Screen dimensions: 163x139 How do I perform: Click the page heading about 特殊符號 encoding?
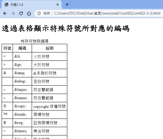[x=65, y=29]
